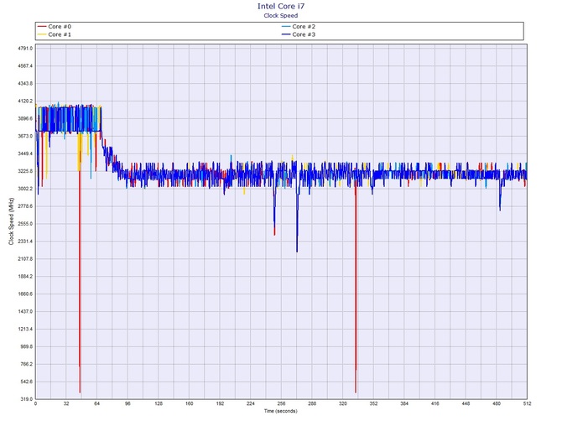The width and height of the screenshot is (562, 421).
Task: Click the 4567.4 y-axis value
Action: point(25,66)
